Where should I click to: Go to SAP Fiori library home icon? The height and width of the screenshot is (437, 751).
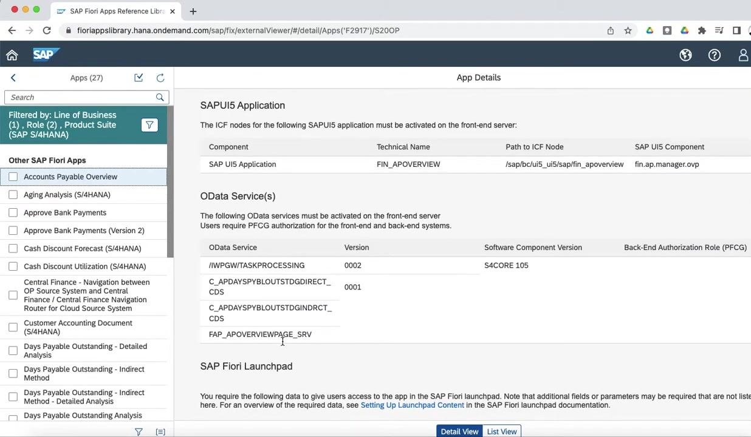pos(12,55)
